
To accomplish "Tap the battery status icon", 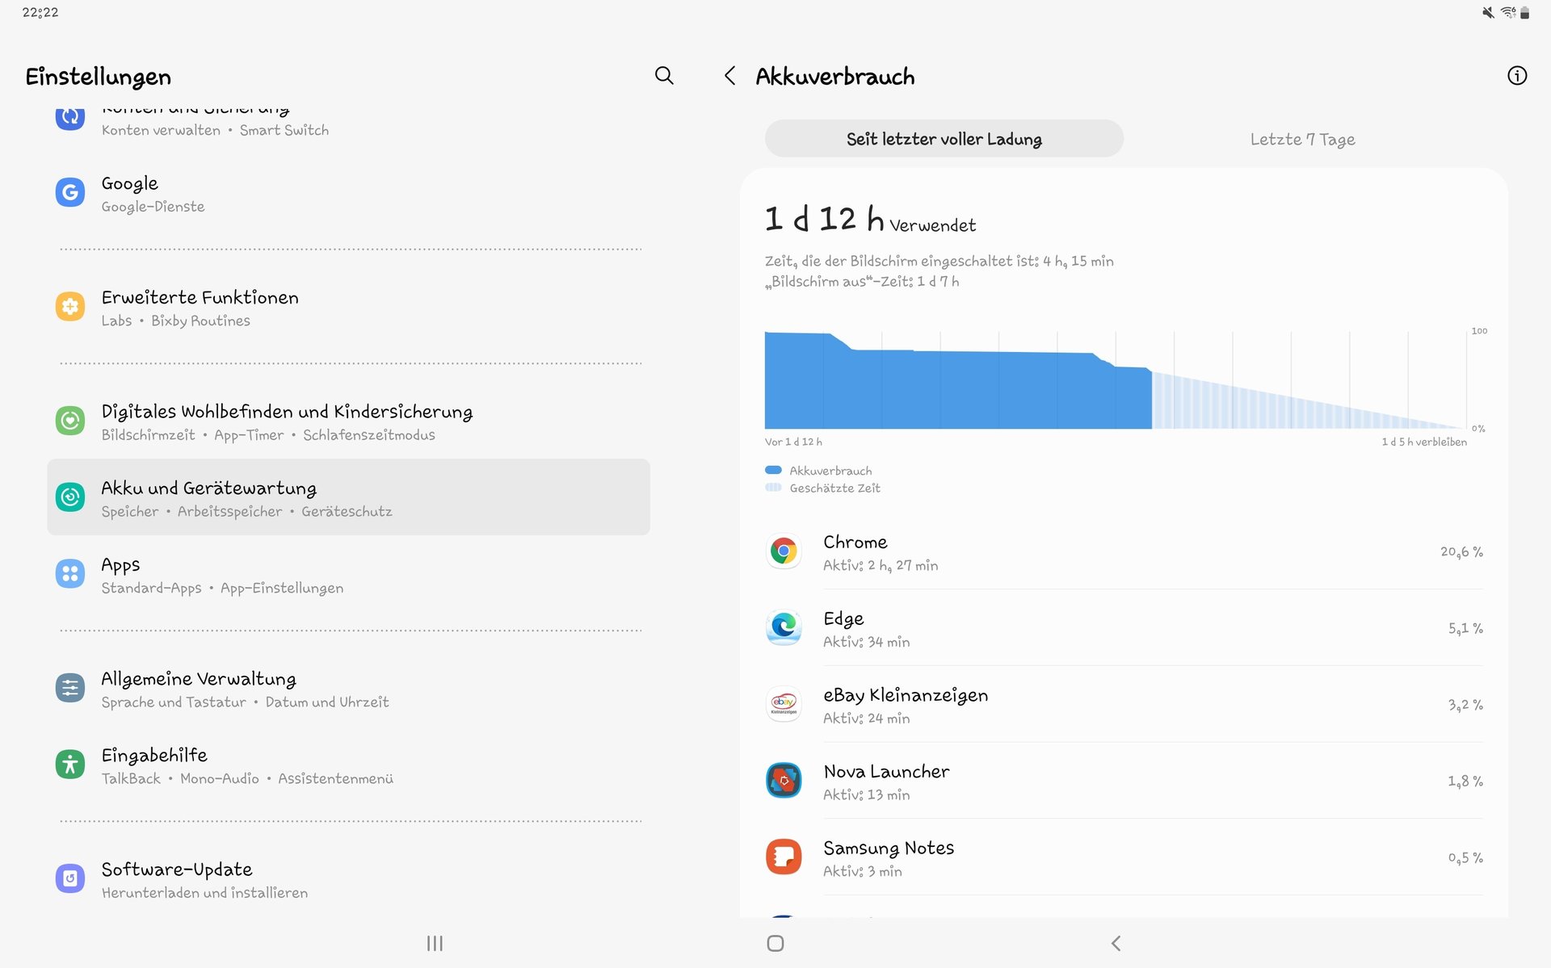I will (1525, 13).
